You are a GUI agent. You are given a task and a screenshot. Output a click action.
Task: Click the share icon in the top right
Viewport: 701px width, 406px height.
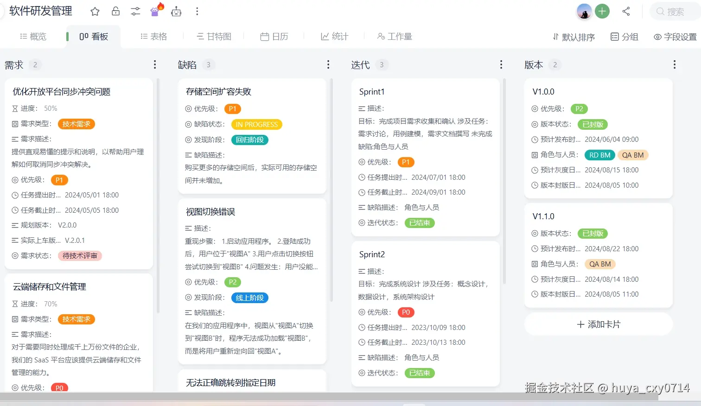click(626, 11)
